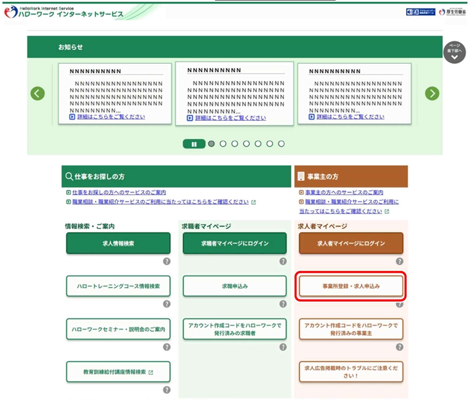Open help icon under 求人者マイページにログイン
Viewport: 469px width, 400px height.
[x=399, y=261]
